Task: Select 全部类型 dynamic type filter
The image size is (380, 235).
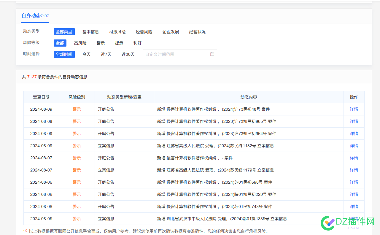Action: tap(64, 32)
